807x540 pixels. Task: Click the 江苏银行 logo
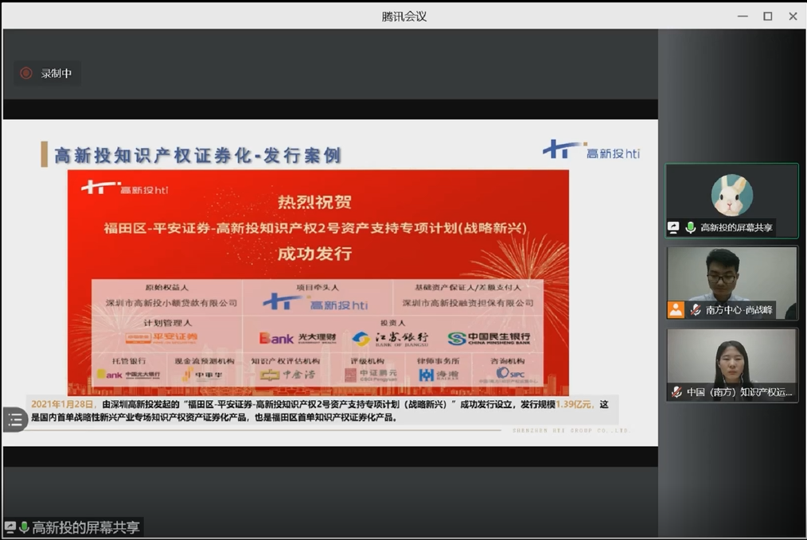(x=390, y=339)
